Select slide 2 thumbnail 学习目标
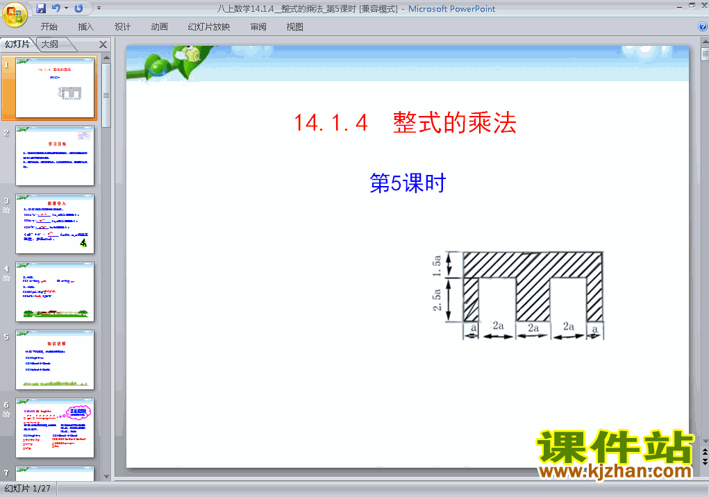709x497 pixels. (x=55, y=156)
